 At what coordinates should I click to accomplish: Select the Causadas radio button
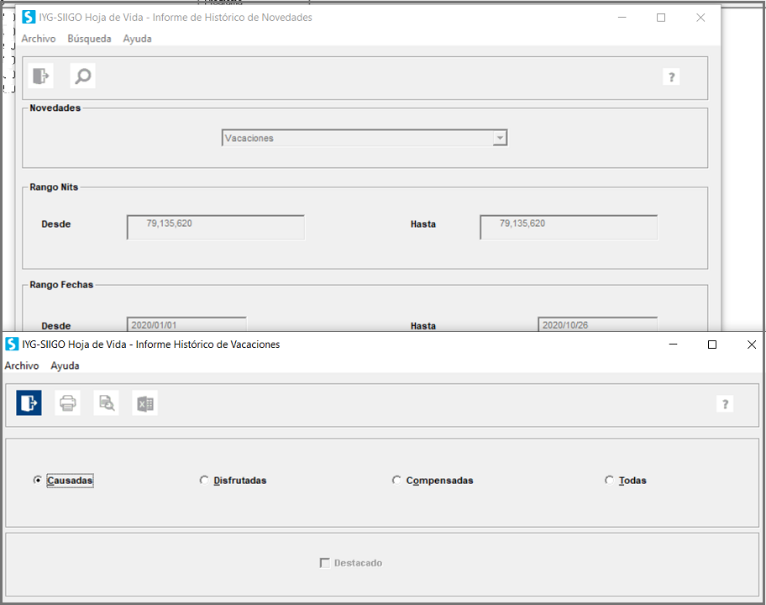pos(37,480)
